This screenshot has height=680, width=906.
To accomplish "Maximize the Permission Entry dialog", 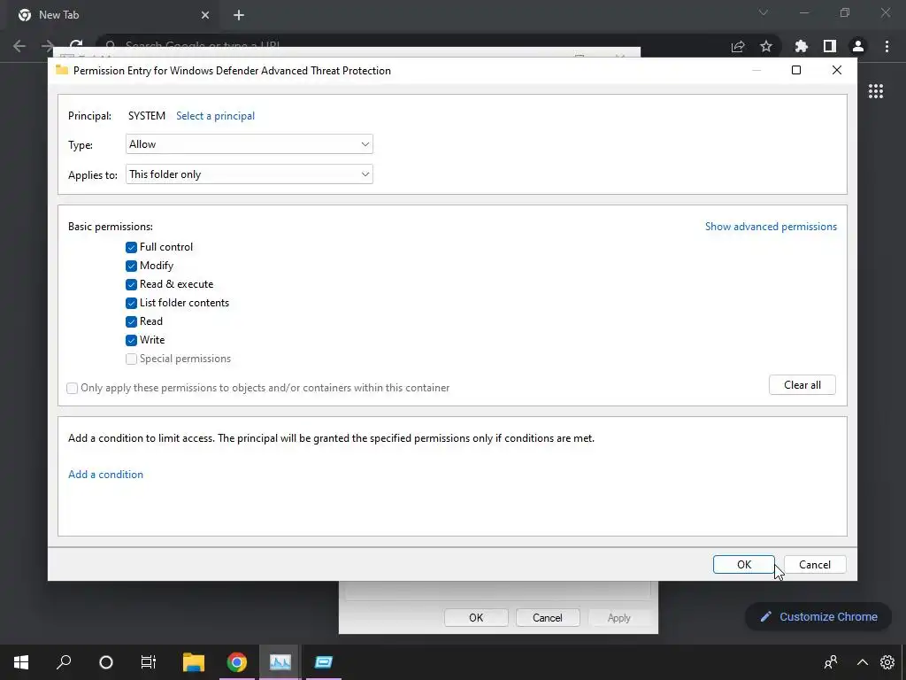I will click(x=796, y=70).
